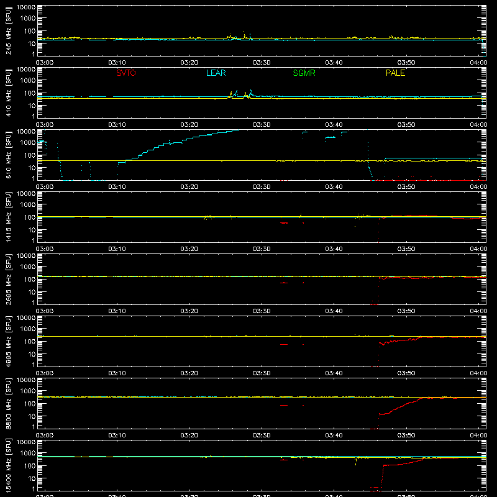Click the cyan LEAR legend label

click(216, 73)
